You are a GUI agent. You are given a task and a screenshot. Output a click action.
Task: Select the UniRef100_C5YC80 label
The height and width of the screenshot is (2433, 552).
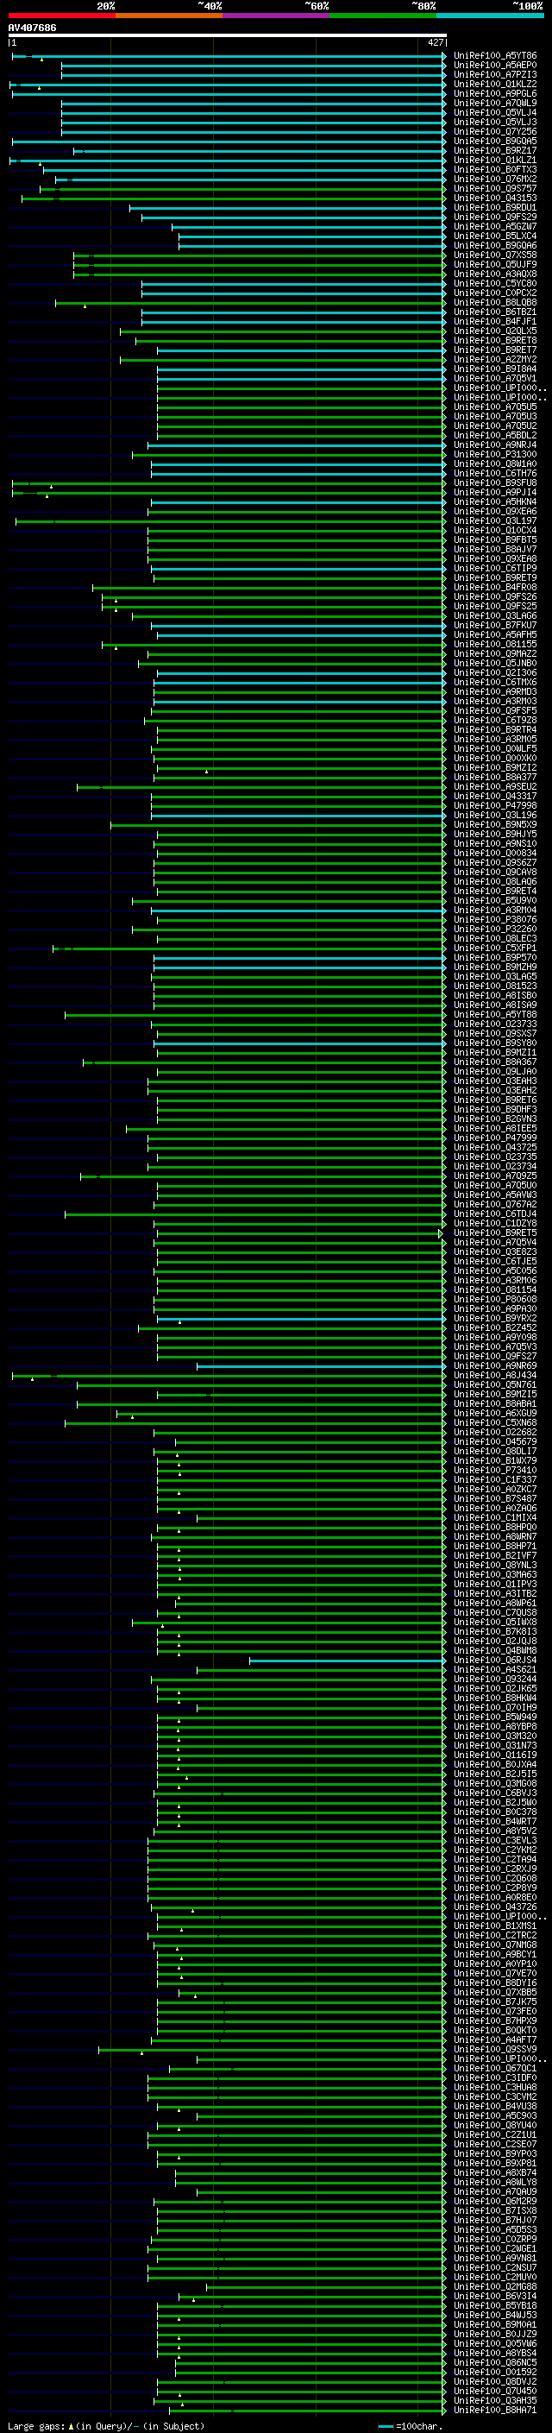click(x=495, y=283)
